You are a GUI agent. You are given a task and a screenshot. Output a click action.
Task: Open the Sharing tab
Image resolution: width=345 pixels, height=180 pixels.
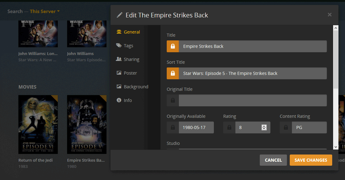click(128, 59)
